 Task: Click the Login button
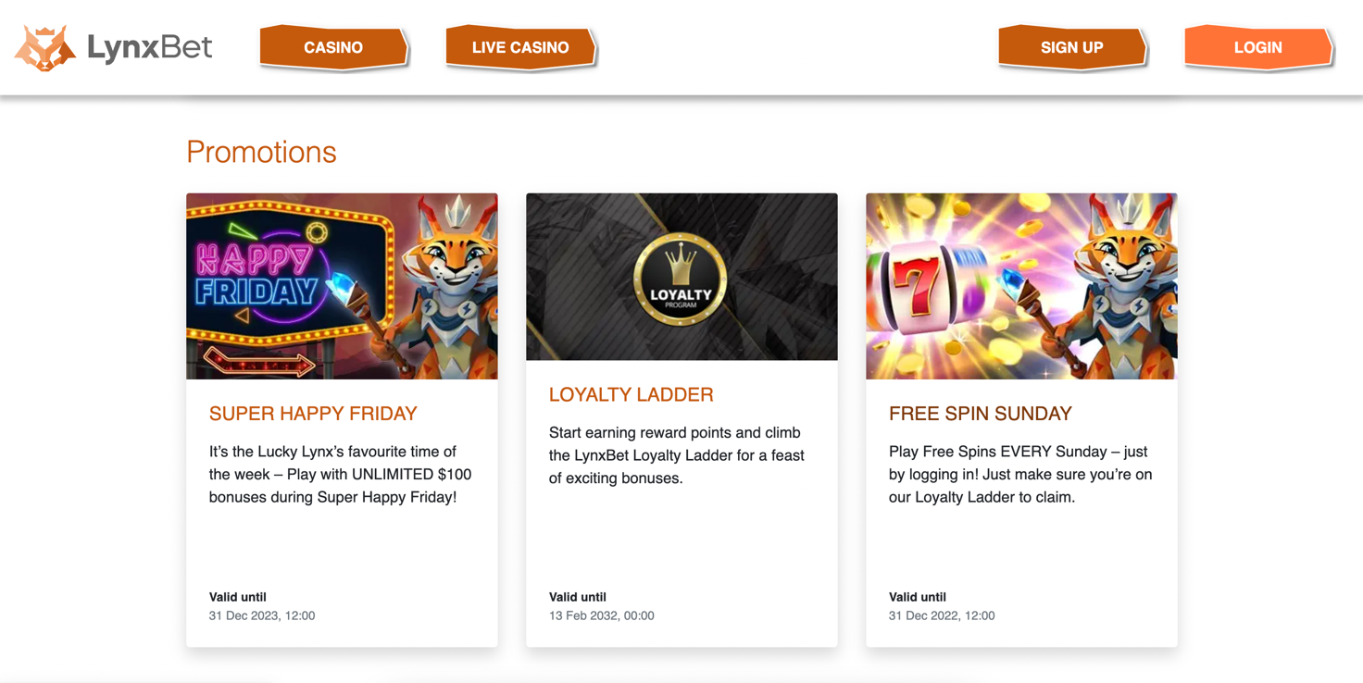click(x=1258, y=47)
